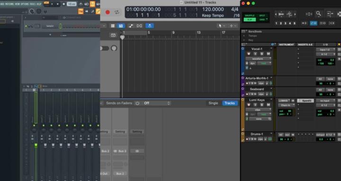Screen dimensions: 341x181
Task: Expand the Tempo ruler in Pro Tools
Action: [244, 36]
